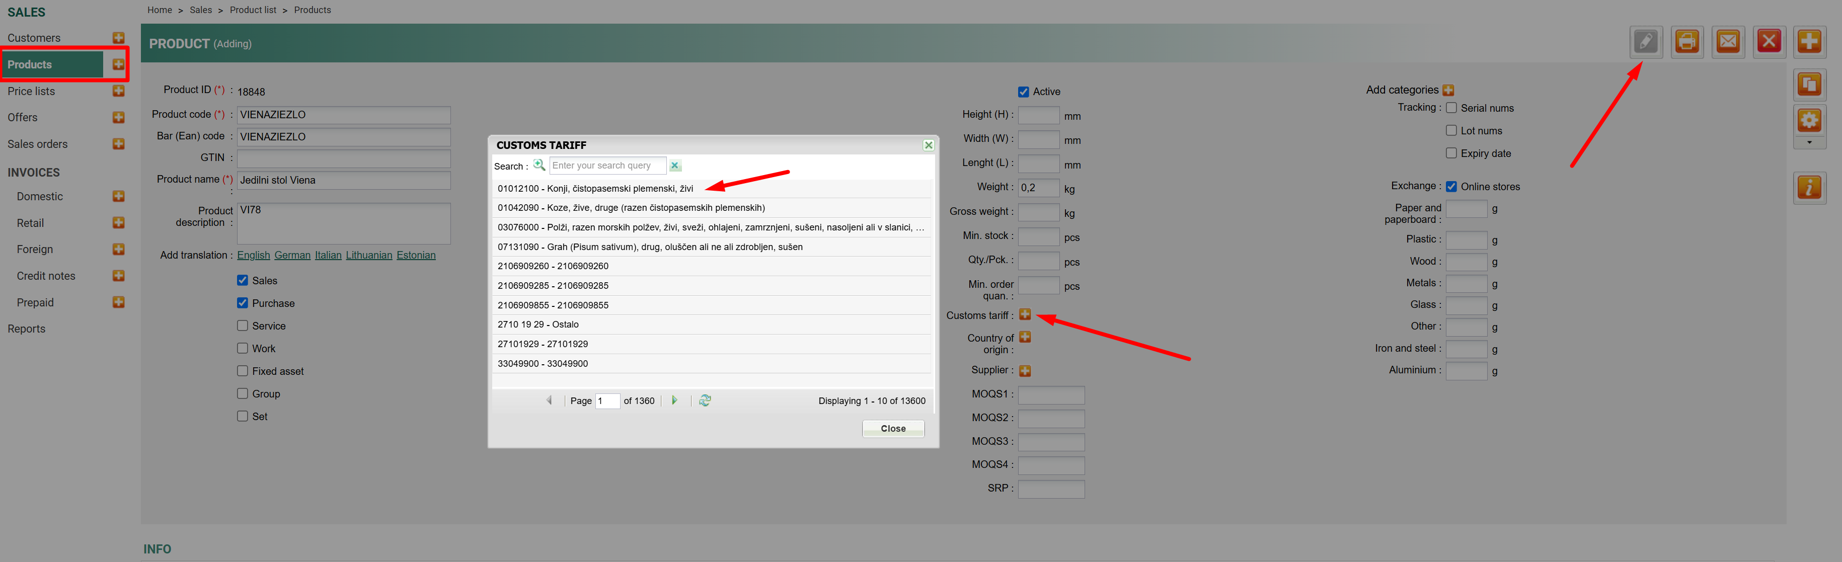The width and height of the screenshot is (1842, 562).
Task: Open Price lists in sidebar
Action: coord(32,91)
